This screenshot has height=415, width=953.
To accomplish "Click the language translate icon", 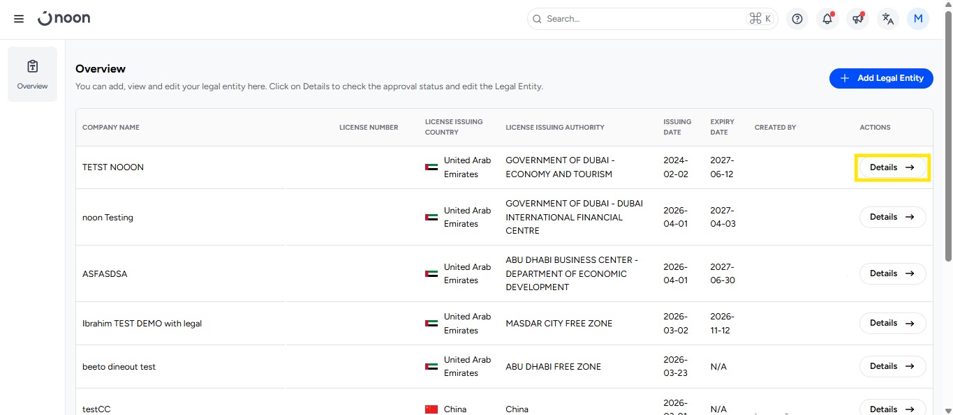I will pos(887,19).
